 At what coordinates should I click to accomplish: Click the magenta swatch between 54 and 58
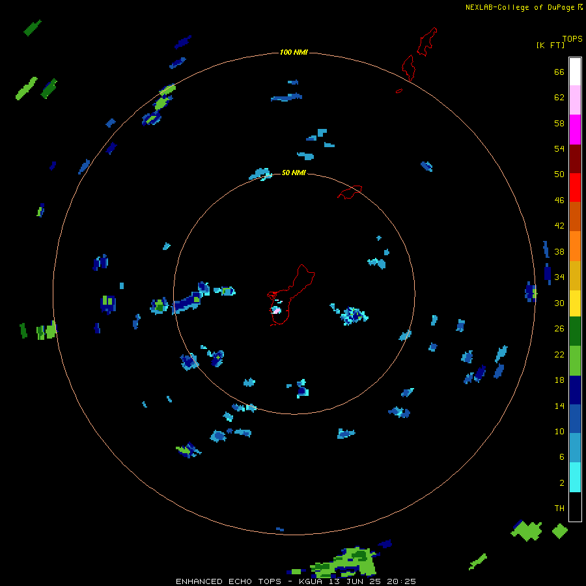[575, 130]
